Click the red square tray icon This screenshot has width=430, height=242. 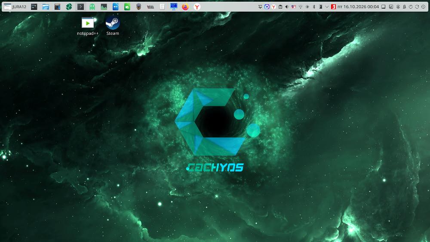(334, 6)
